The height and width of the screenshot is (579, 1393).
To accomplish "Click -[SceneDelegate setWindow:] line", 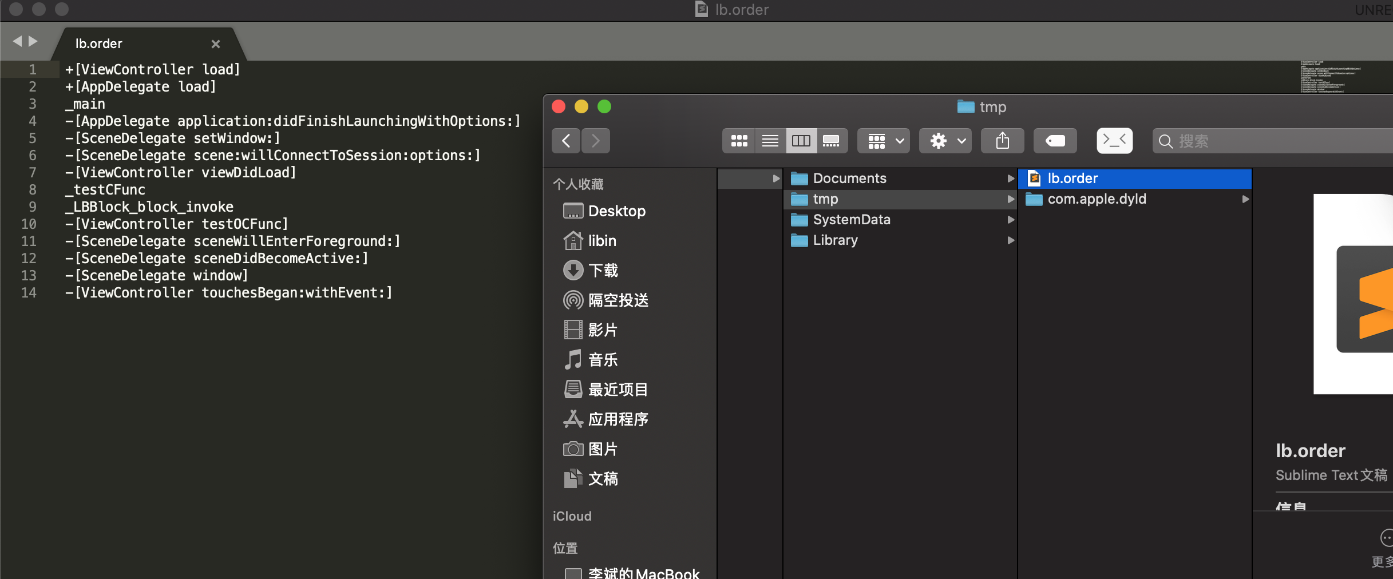I will click(x=173, y=138).
